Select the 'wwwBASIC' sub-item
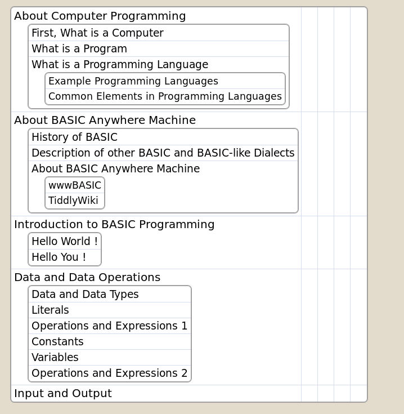The height and width of the screenshot is (414, 404). click(75, 185)
